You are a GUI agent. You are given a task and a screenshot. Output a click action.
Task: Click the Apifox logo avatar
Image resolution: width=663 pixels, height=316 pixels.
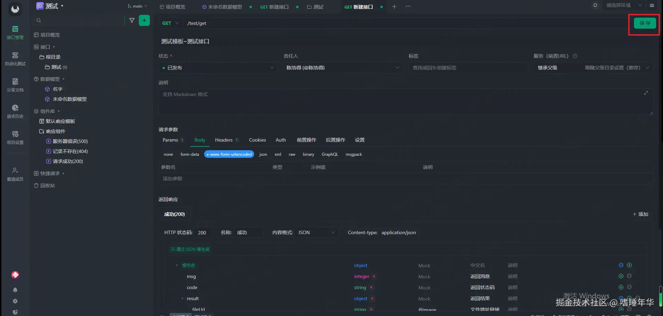click(15, 9)
